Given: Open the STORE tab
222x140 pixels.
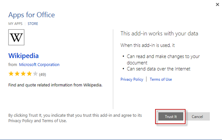Looking at the screenshot, I should coord(33,23).
